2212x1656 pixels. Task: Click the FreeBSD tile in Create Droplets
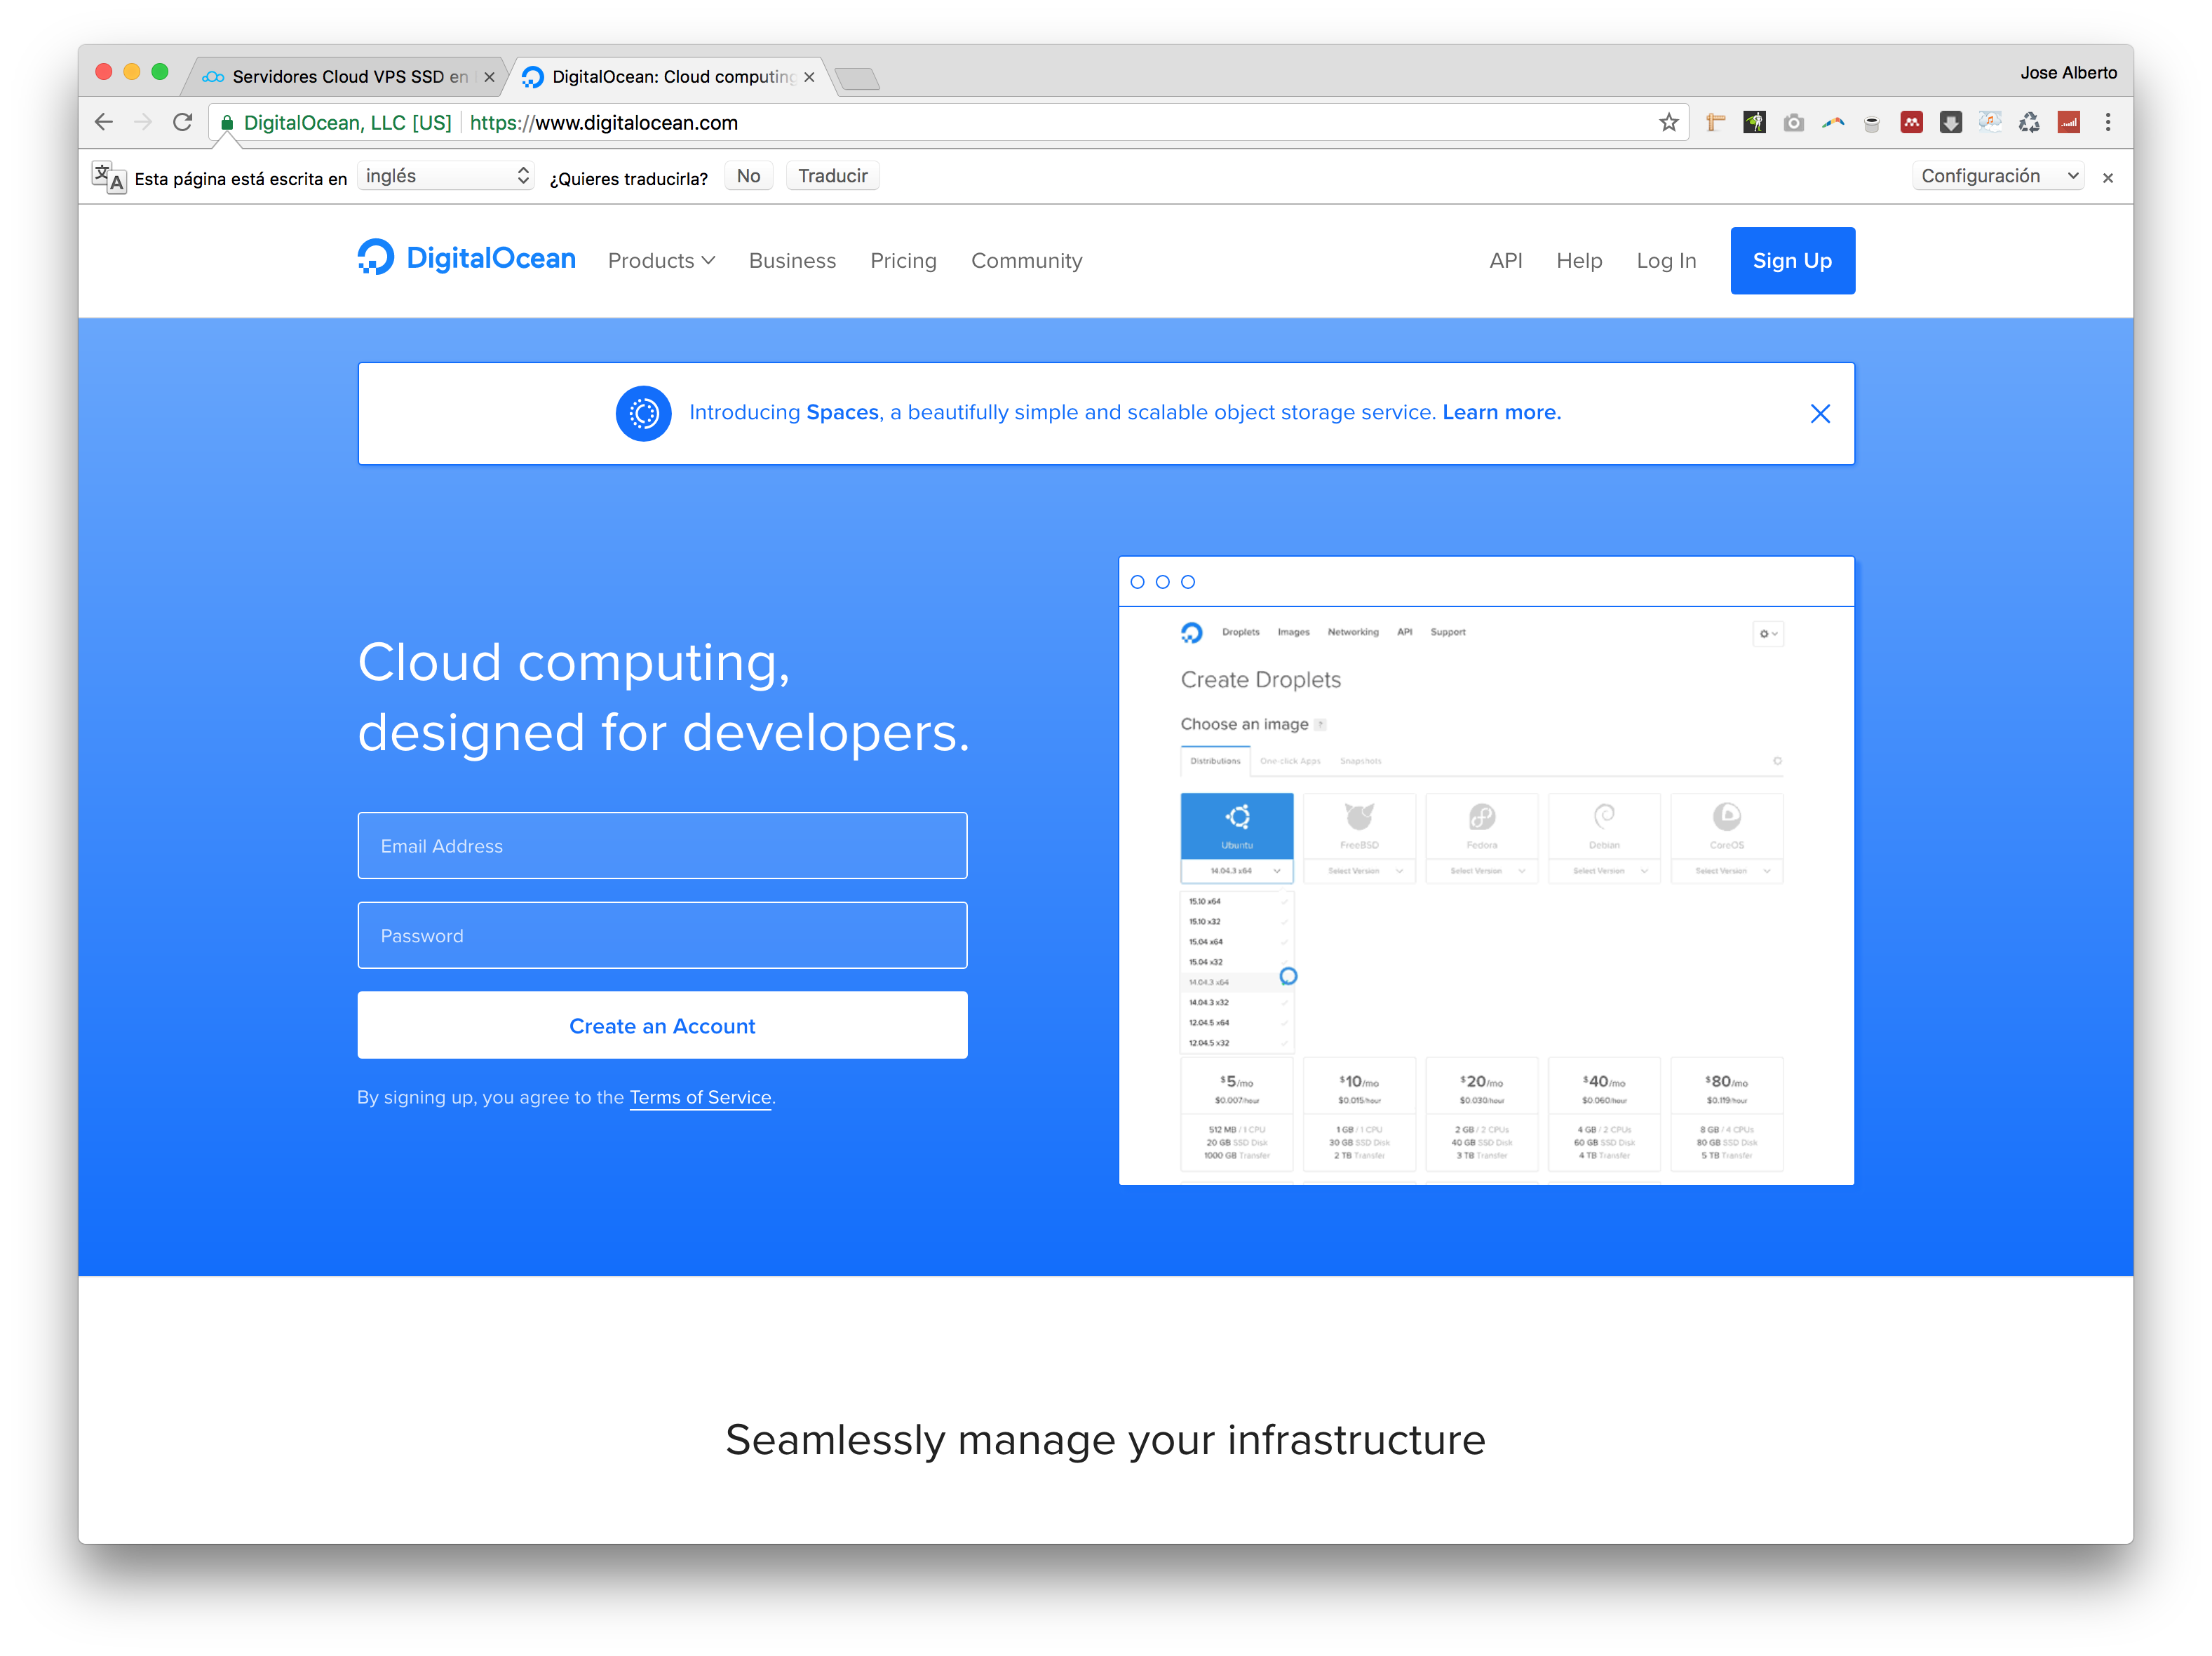pos(1359,825)
